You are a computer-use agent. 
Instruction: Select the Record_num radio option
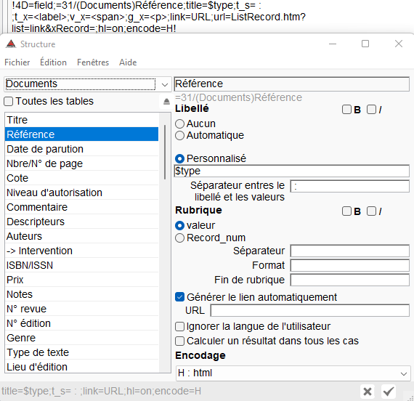pos(179,238)
